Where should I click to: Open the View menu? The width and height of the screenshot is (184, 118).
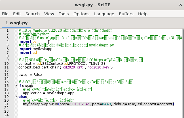tap(49, 14)
